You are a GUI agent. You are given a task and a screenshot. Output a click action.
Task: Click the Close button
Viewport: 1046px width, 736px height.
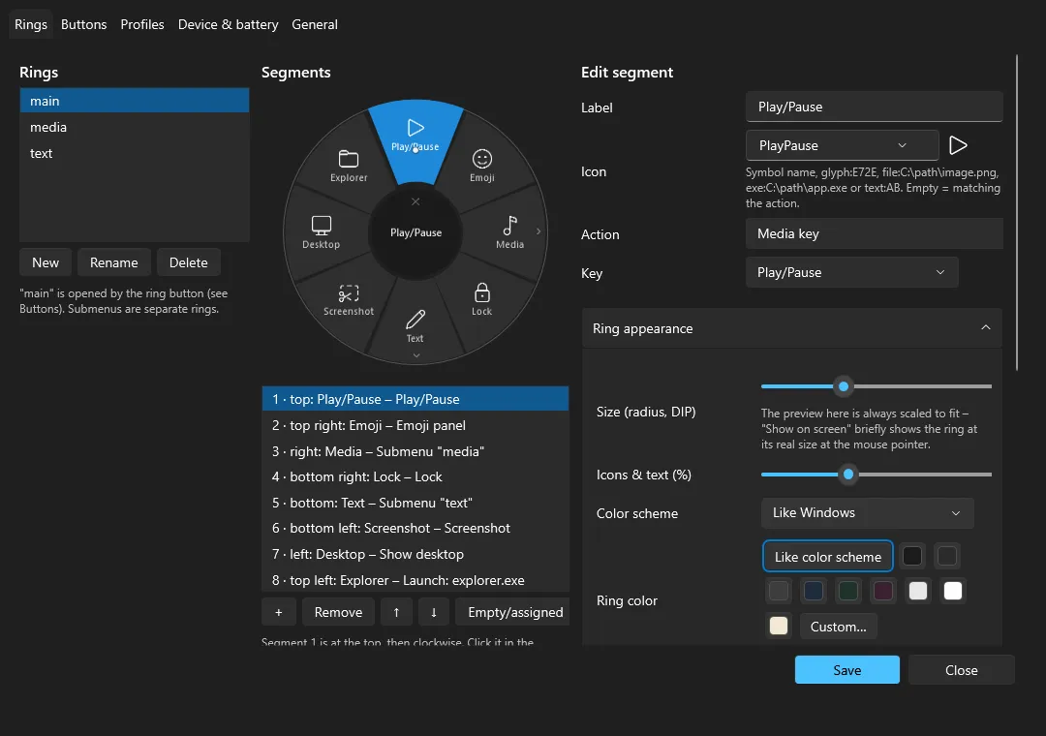(x=962, y=670)
